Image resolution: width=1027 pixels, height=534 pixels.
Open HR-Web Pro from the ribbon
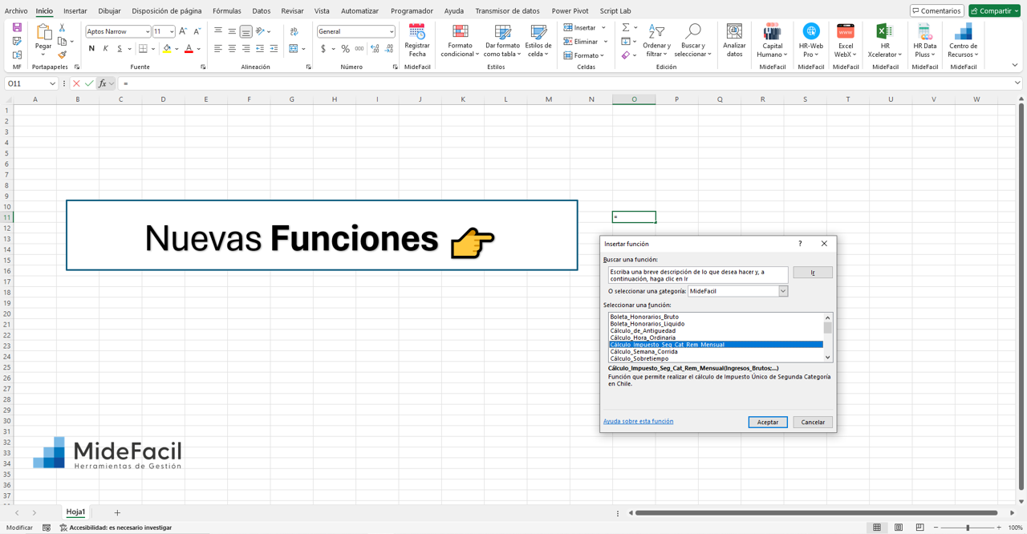coord(810,42)
